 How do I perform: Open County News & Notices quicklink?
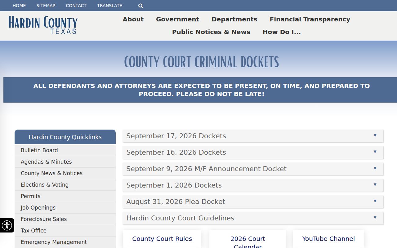pyautogui.click(x=65, y=173)
